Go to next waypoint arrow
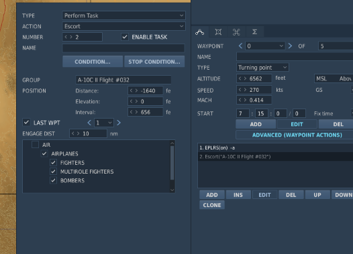This screenshot has height=254, width=353. click(290, 46)
